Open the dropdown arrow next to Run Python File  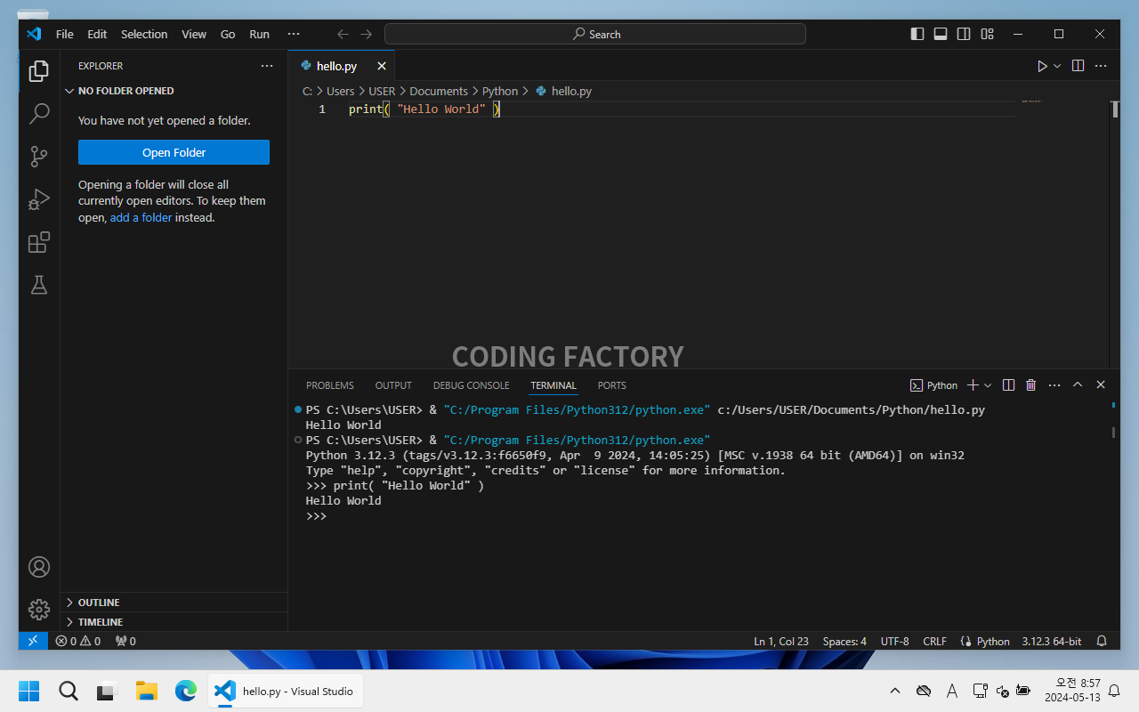click(1057, 66)
